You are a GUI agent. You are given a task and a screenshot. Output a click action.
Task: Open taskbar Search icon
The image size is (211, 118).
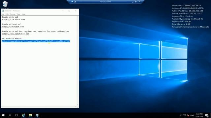(x=10, y=115)
